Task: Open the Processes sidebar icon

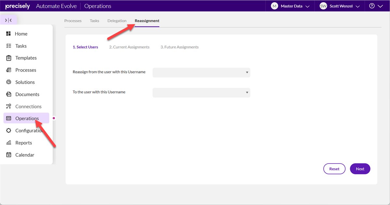Action: click(x=9, y=70)
